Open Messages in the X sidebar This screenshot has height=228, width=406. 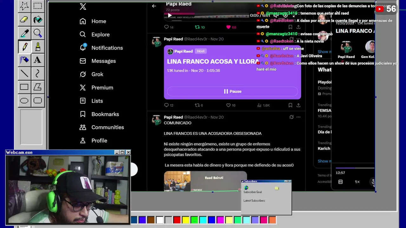(x=97, y=61)
